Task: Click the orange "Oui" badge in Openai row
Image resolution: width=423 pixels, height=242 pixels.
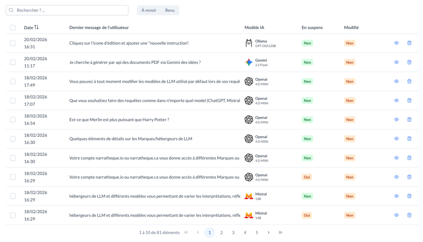Action: point(307,177)
